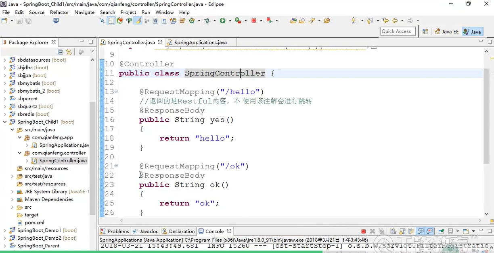Viewport: 494px width, 253px height.
Task: Click the Open Task folder icon
Action: point(302,21)
